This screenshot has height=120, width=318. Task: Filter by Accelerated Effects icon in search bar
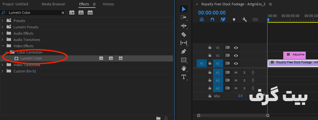(x=72, y=13)
